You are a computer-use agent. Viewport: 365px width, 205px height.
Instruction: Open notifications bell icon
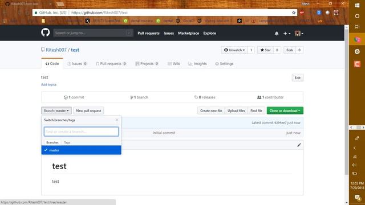click(277, 34)
